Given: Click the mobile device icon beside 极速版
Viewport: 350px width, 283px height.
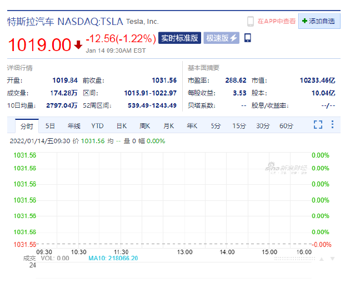Looking at the screenshot, I should [x=248, y=38].
